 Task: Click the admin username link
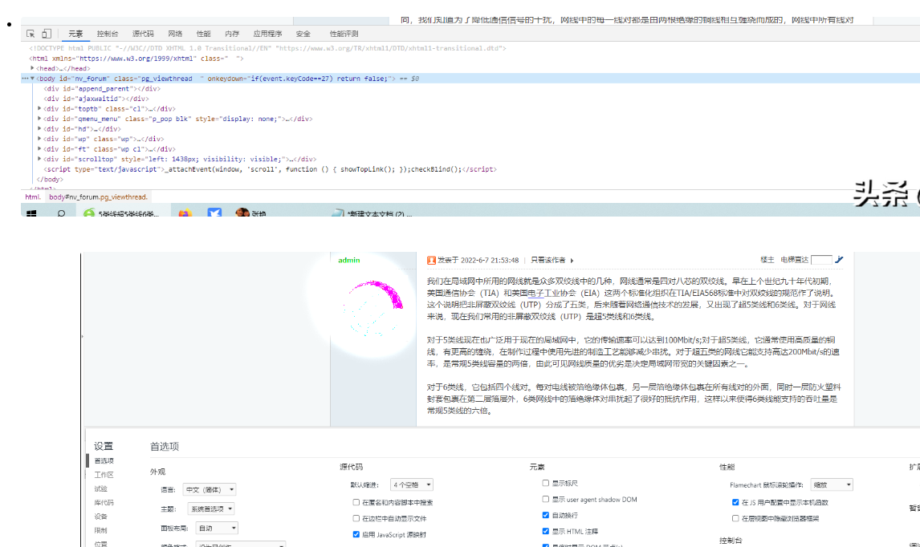[x=349, y=260]
